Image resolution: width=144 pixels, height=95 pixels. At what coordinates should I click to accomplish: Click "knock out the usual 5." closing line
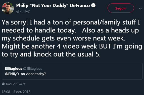67,54
